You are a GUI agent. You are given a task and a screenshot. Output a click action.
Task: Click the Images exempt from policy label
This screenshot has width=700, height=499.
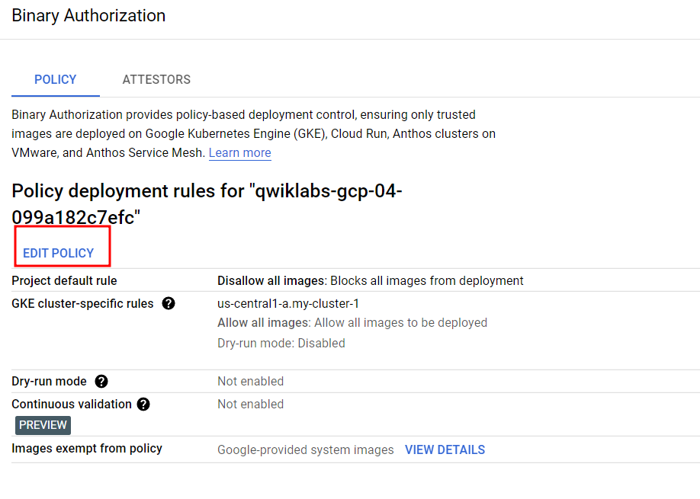pyautogui.click(x=87, y=448)
